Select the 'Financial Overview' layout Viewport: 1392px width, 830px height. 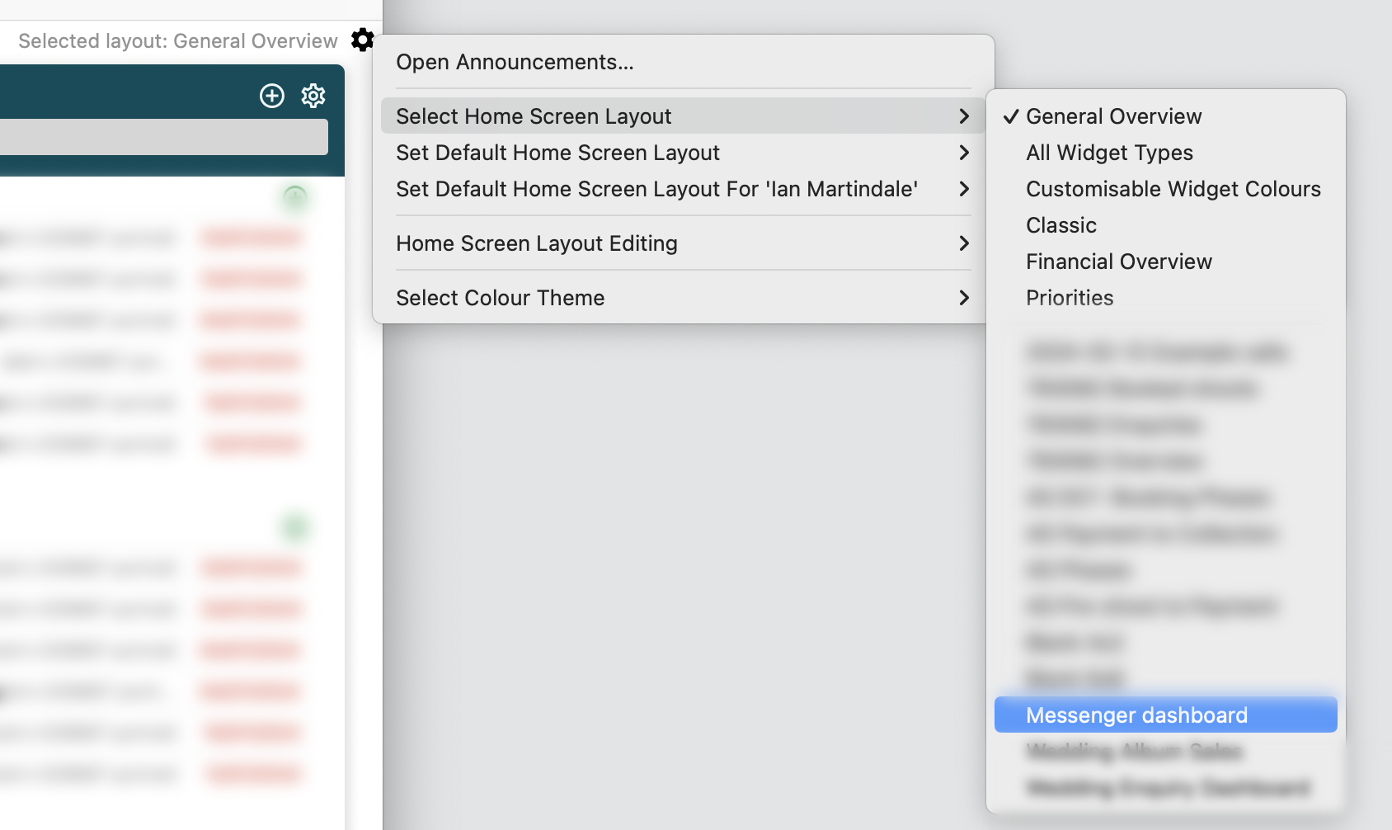tap(1118, 262)
